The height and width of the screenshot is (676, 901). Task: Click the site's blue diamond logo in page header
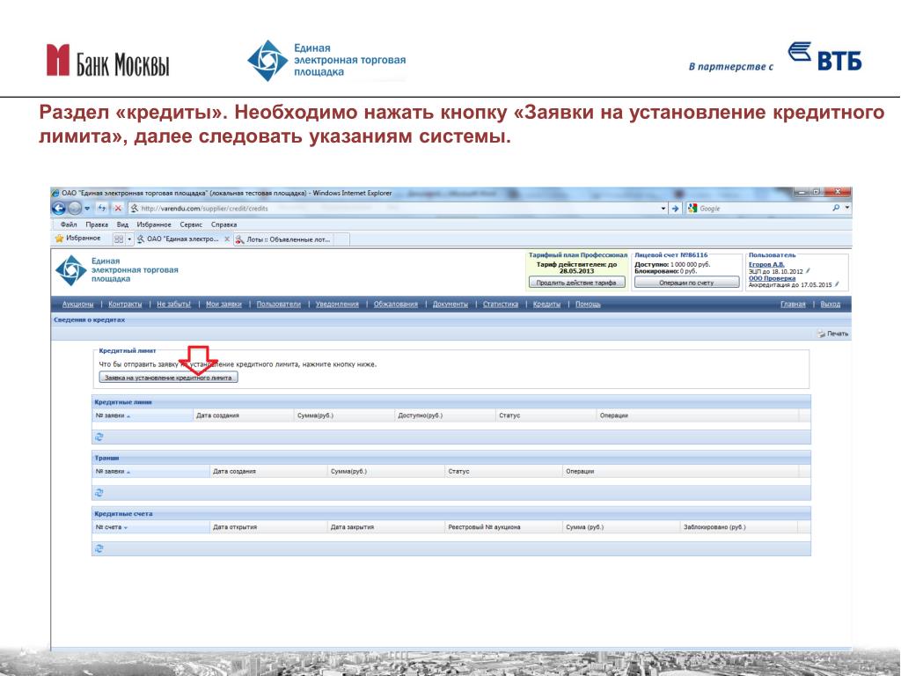71,270
